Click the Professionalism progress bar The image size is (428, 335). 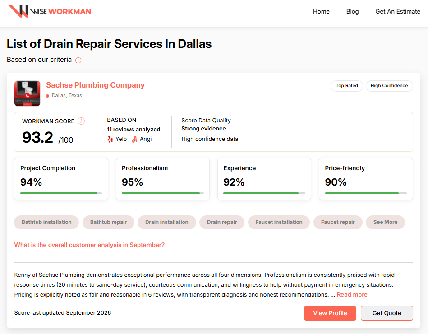(163, 193)
